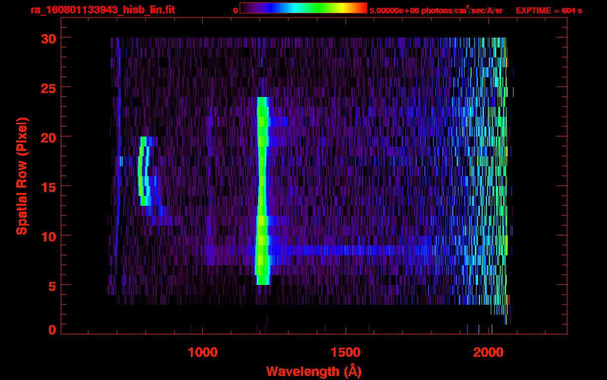The image size is (607, 380).
Task: Click the color bar minimum value 0
Action: point(235,10)
